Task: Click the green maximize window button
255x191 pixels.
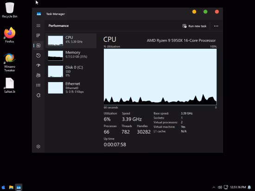Action: pos(205,12)
